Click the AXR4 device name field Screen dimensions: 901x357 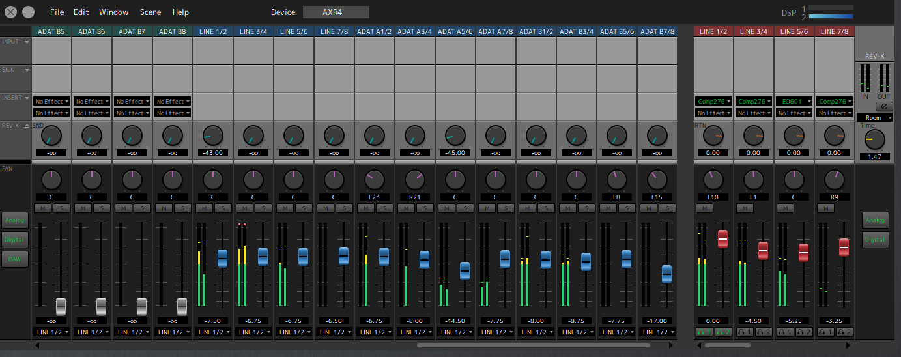(x=336, y=12)
